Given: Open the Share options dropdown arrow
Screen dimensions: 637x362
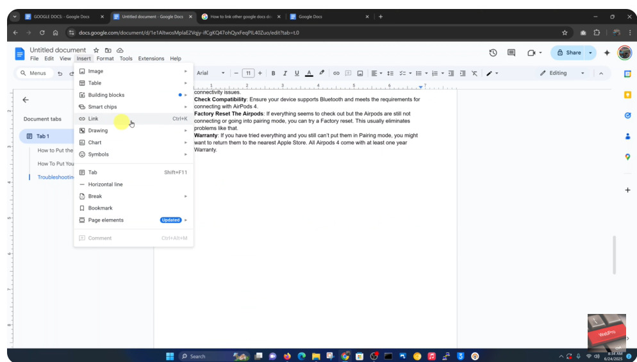Looking at the screenshot, I should (x=590, y=53).
